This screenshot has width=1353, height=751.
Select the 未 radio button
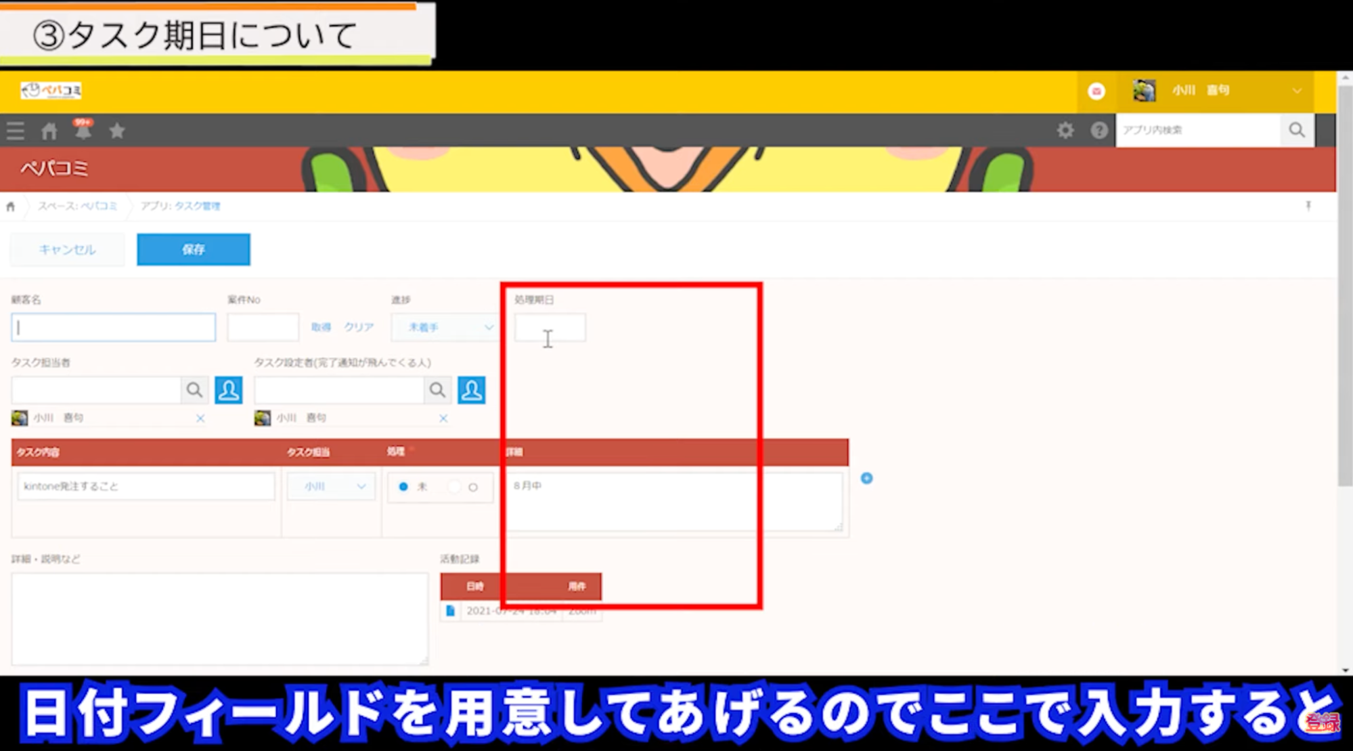[x=403, y=486]
